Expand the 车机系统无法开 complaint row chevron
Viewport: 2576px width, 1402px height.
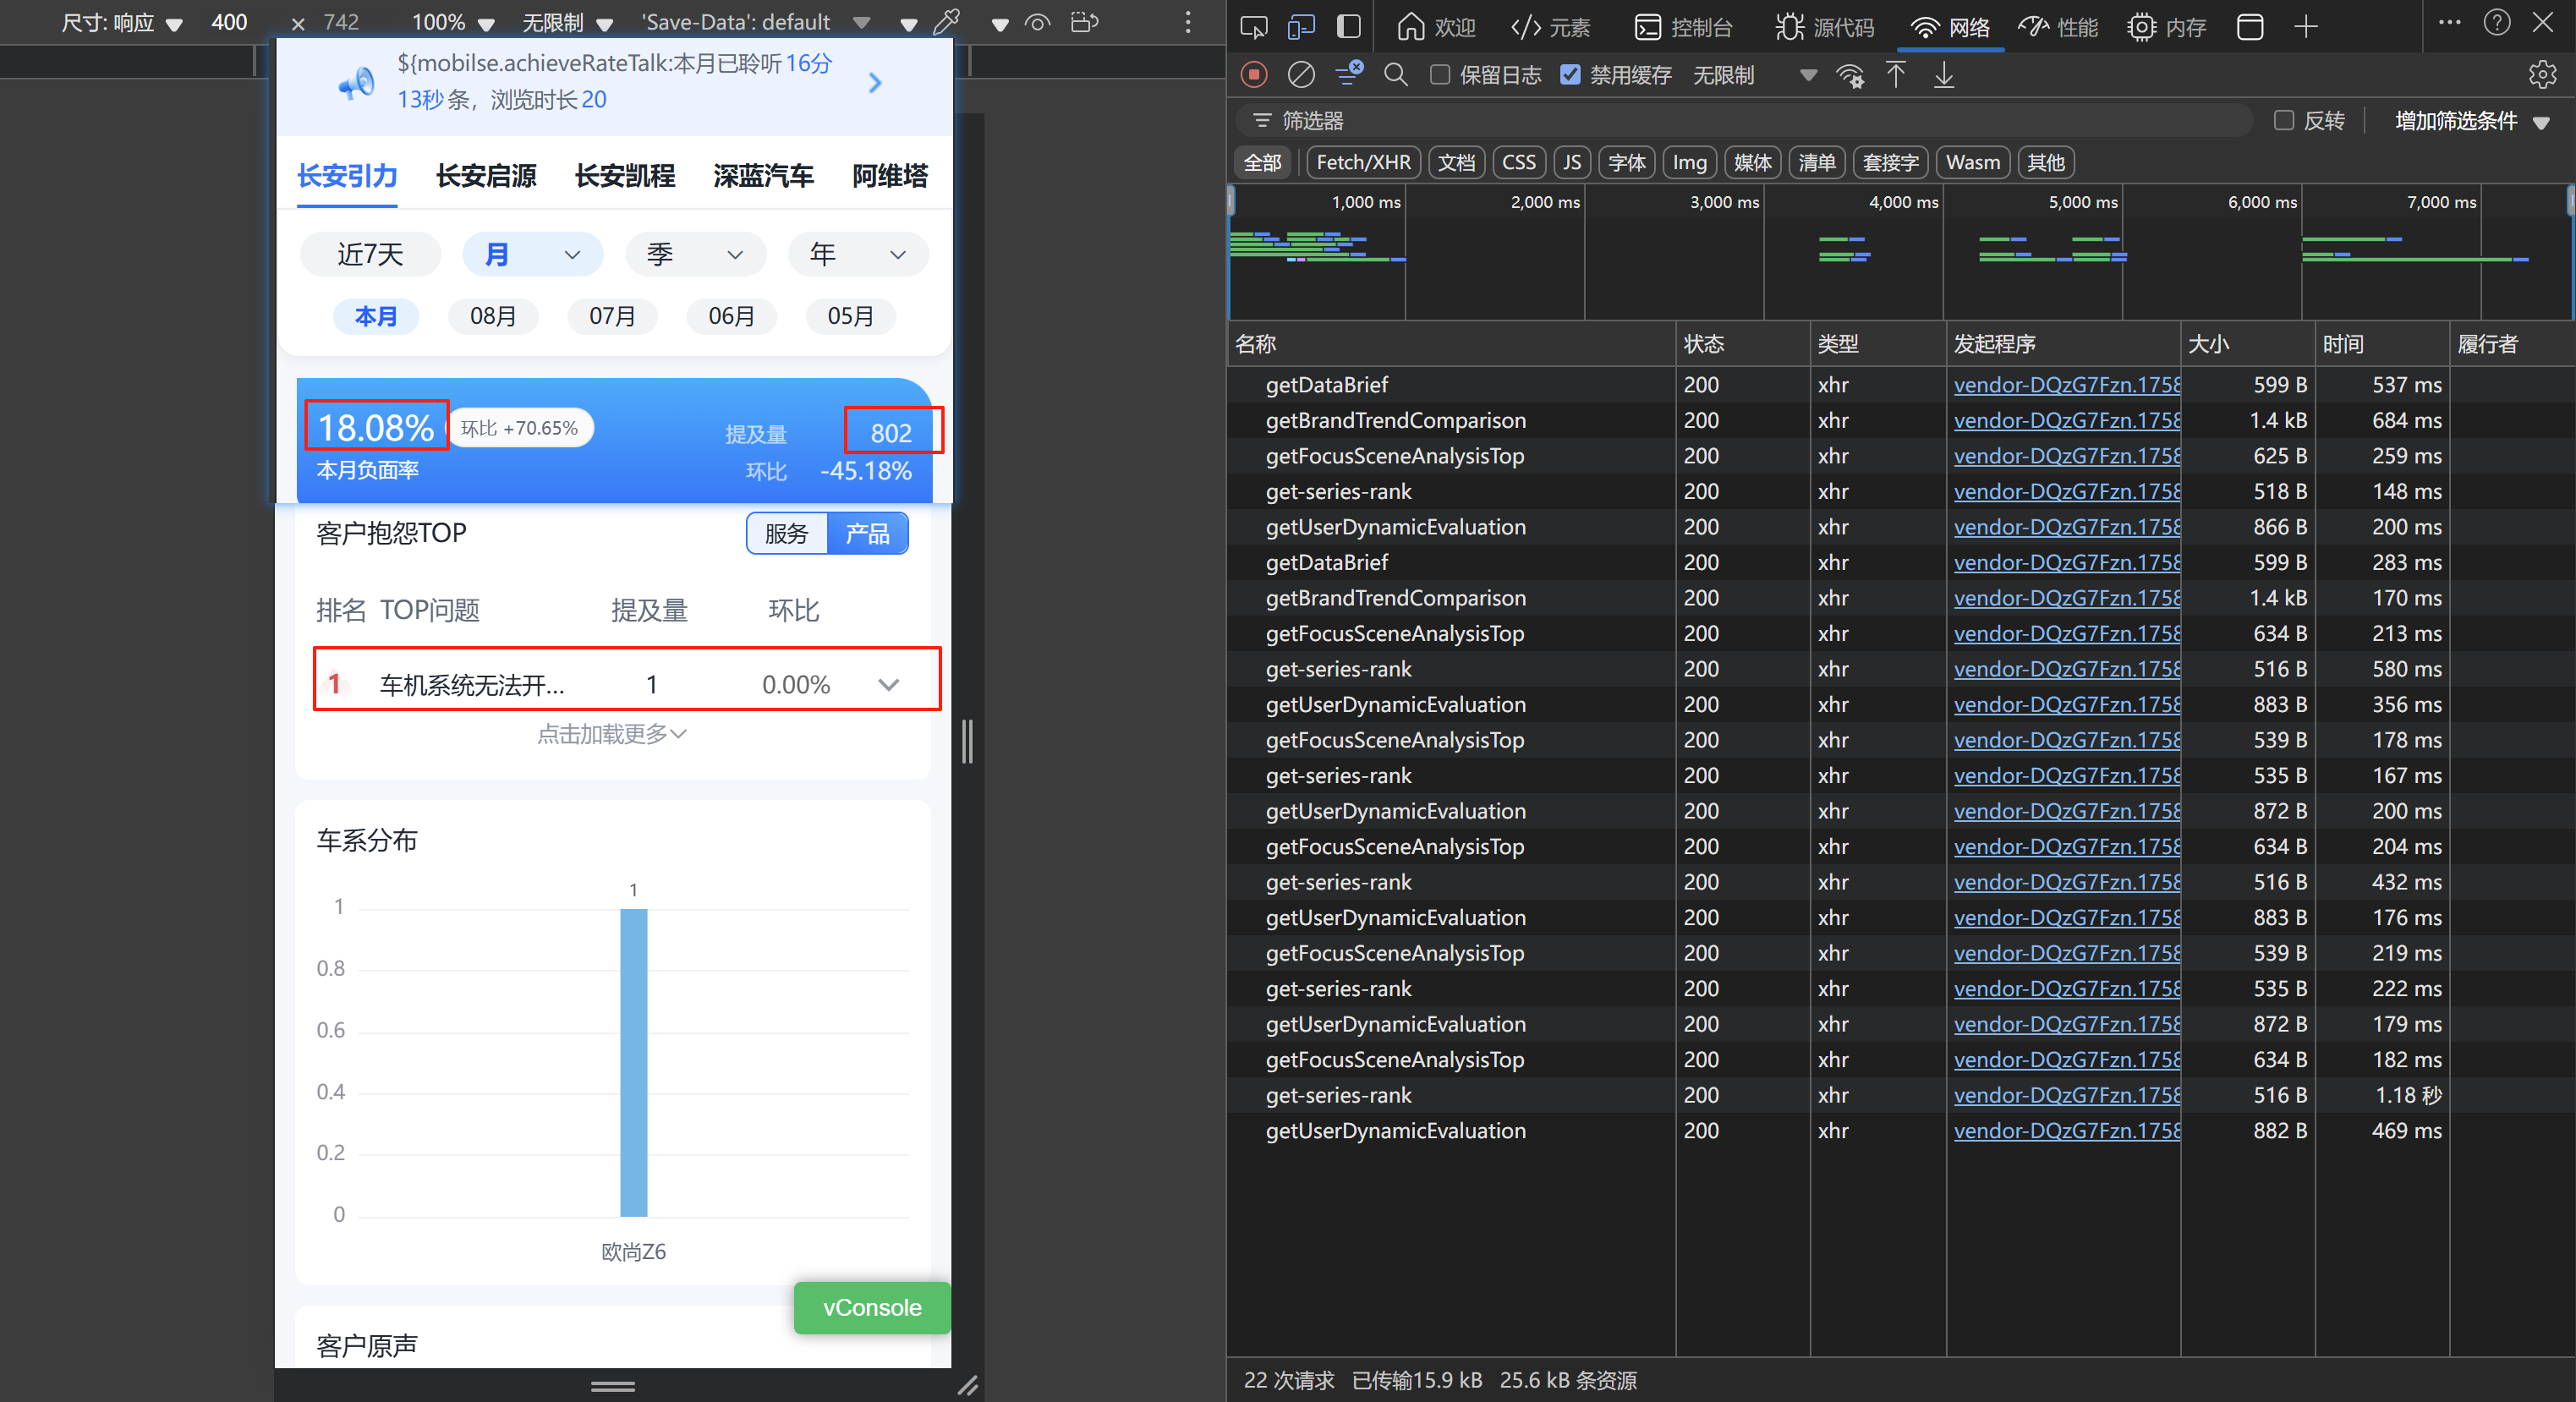pyautogui.click(x=888, y=684)
